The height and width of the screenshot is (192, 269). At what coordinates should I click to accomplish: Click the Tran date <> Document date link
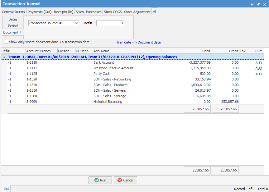pos(138,42)
